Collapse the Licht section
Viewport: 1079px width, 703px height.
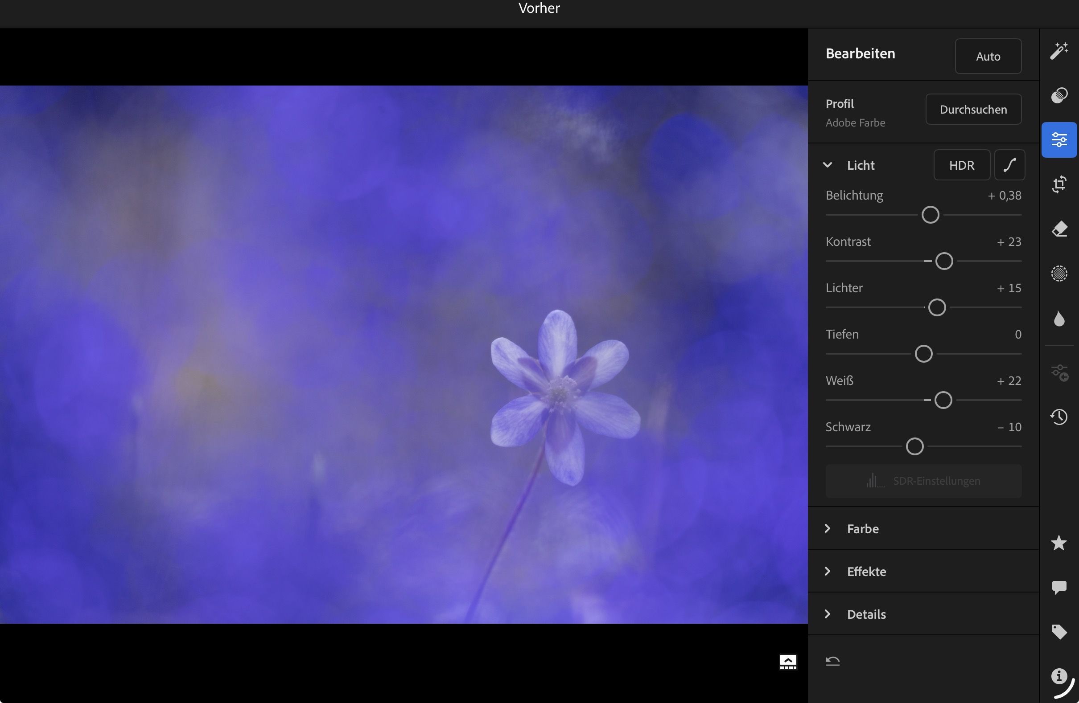(828, 165)
